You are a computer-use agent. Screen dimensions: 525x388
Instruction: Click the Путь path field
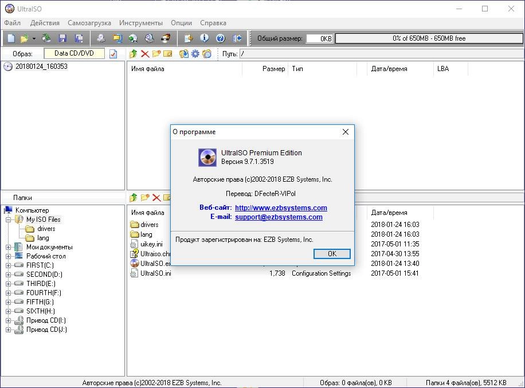pyautogui.click(x=382, y=53)
